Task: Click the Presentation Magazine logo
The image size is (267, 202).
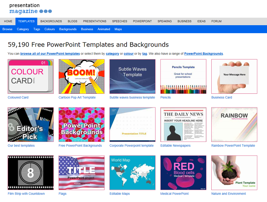Action: [31, 8]
